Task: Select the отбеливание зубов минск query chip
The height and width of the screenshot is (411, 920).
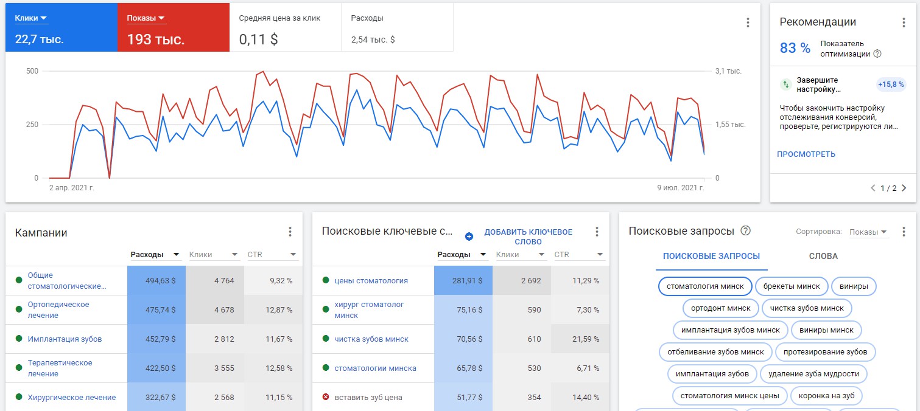Action: (x=715, y=352)
